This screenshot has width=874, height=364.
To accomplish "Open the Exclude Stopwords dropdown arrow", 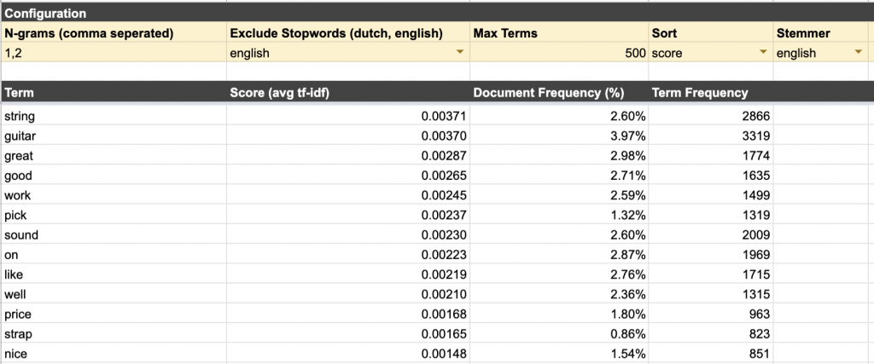I will [460, 53].
